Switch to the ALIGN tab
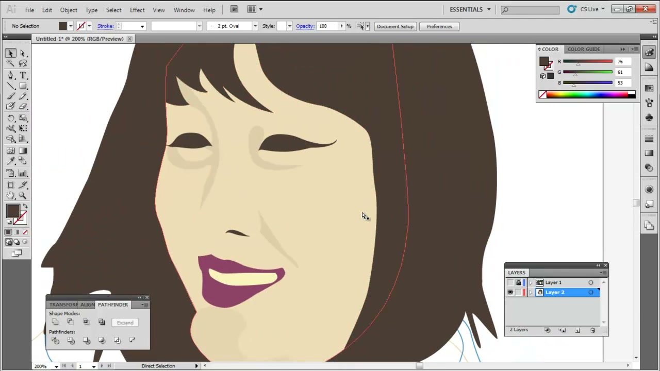This screenshot has height=371, width=660. (x=87, y=305)
